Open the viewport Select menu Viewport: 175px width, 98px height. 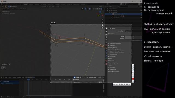17,9
